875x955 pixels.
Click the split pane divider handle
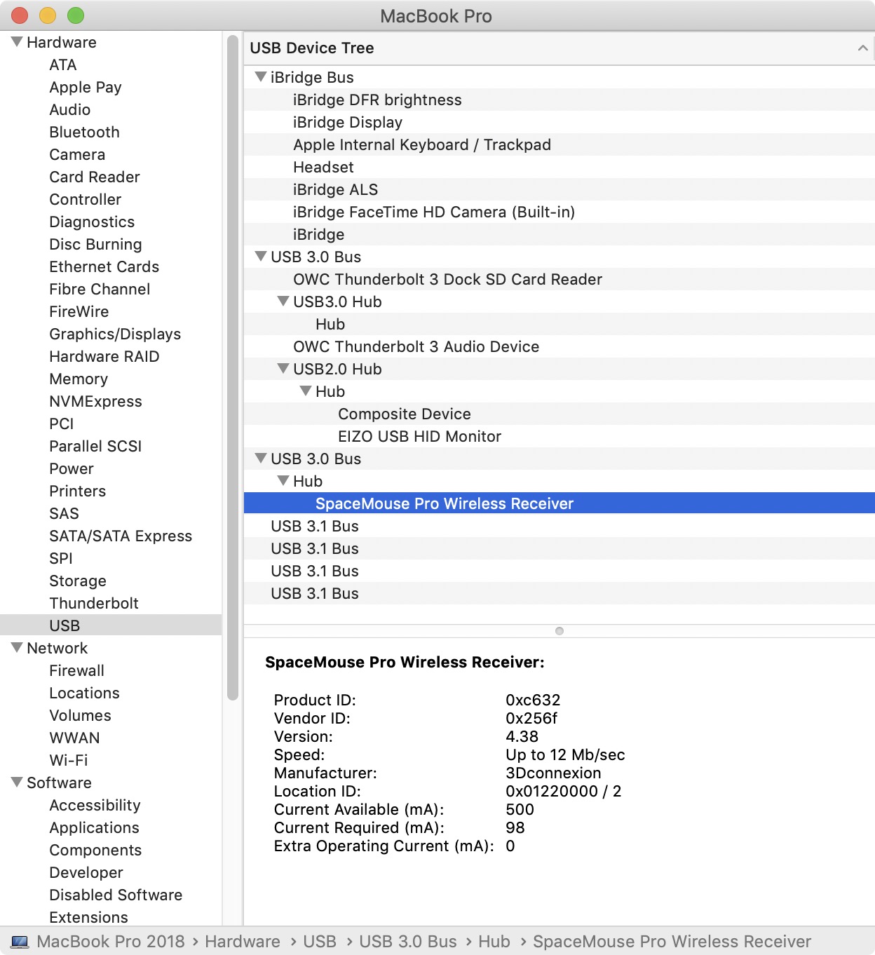[x=559, y=631]
